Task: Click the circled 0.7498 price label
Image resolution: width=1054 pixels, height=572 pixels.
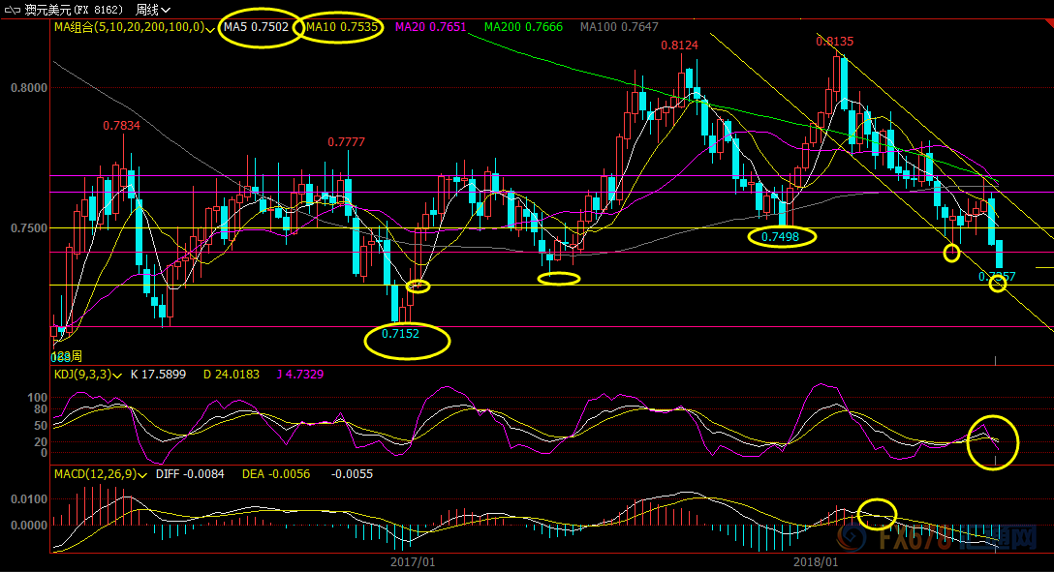Action: [780, 236]
